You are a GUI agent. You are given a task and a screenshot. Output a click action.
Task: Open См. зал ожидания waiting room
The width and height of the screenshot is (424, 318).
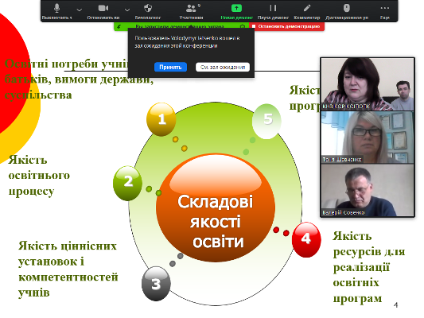pos(223,67)
